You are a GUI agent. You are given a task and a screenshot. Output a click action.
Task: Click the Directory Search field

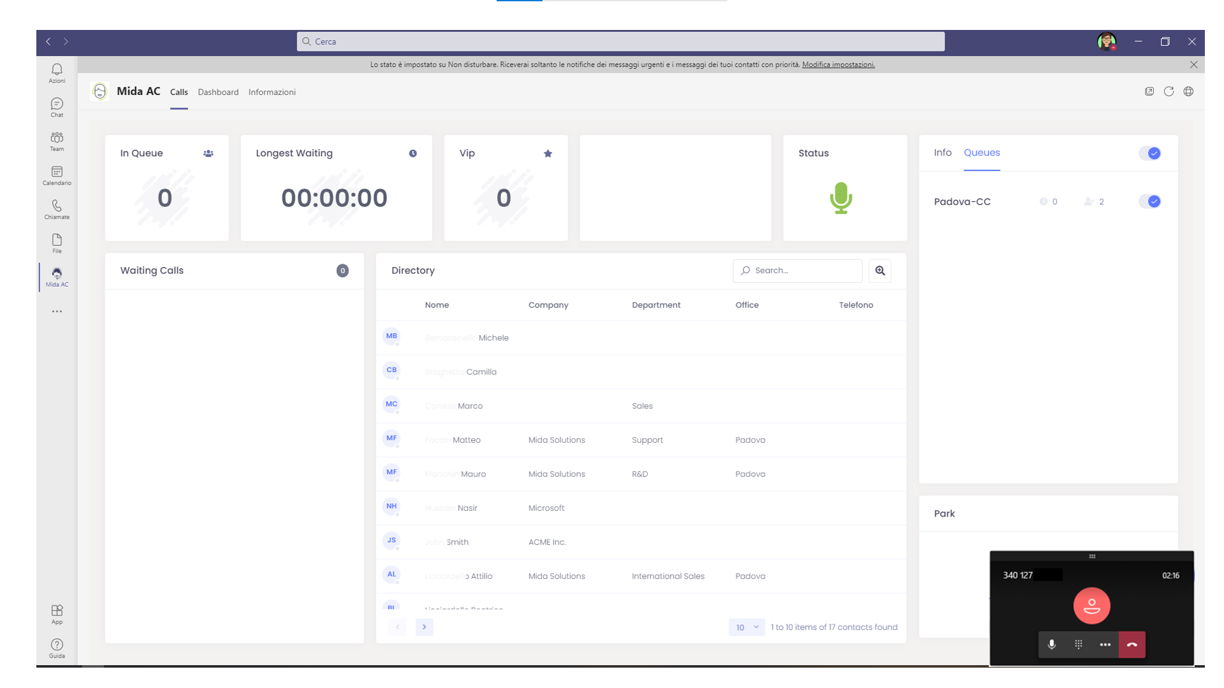(x=797, y=271)
